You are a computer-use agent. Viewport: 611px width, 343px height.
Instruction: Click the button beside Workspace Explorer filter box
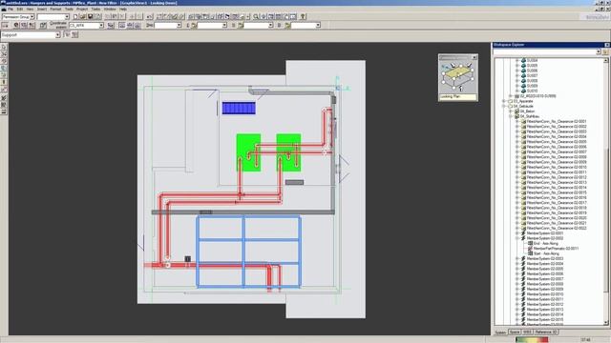click(604, 51)
